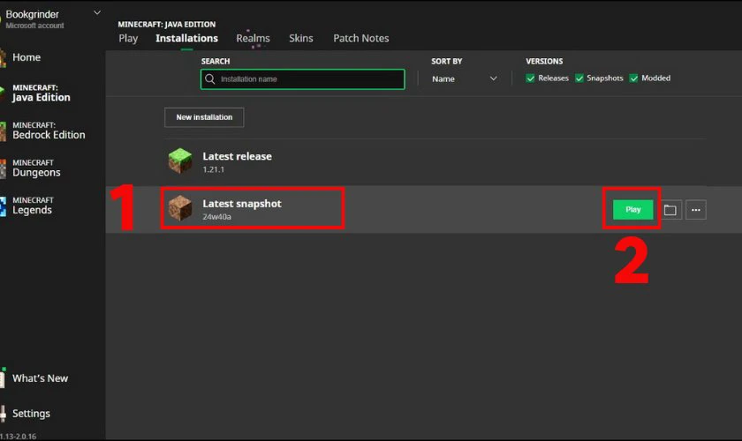The image size is (742, 441).
Task: Select the Installations tab
Action: pyautogui.click(x=187, y=38)
